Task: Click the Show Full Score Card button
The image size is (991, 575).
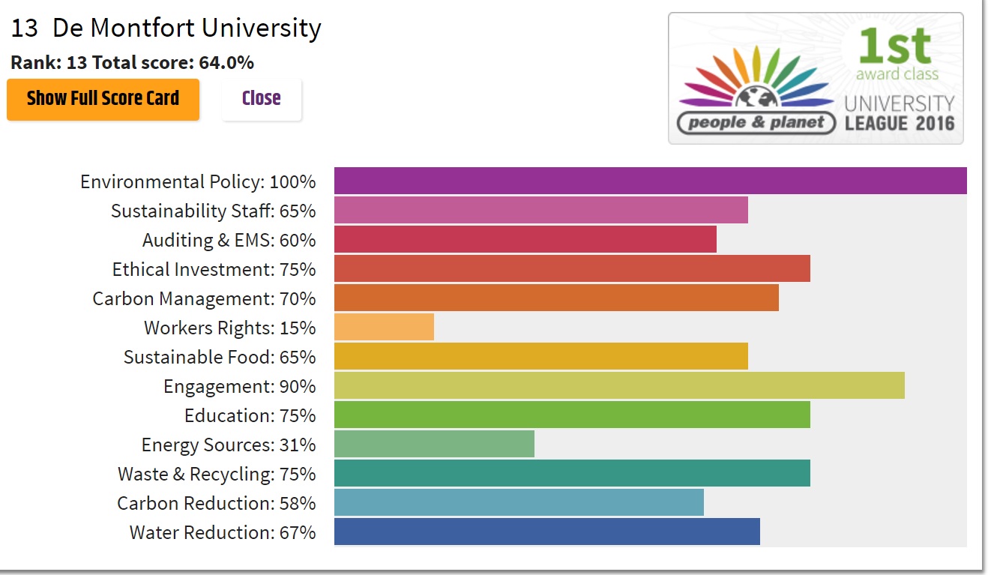Action: (x=103, y=99)
